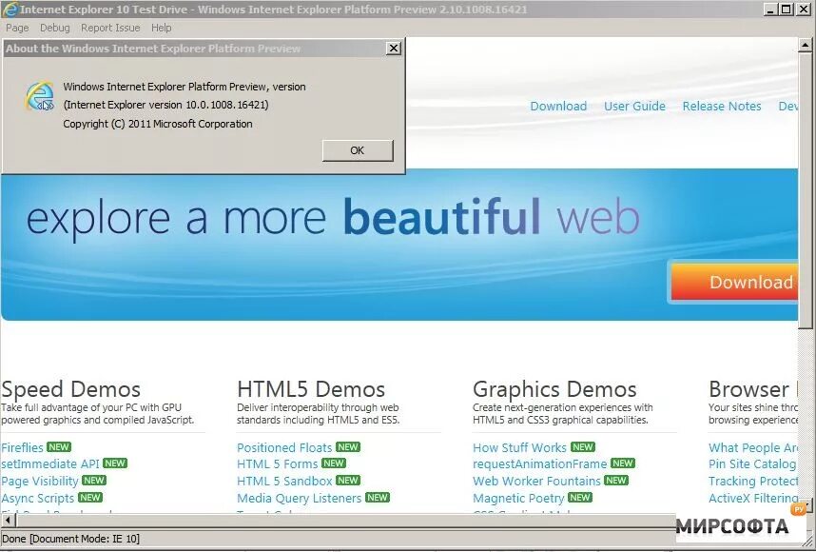816x552 pixels.
Task: Open the Positioned Floats demo
Action: [284, 448]
